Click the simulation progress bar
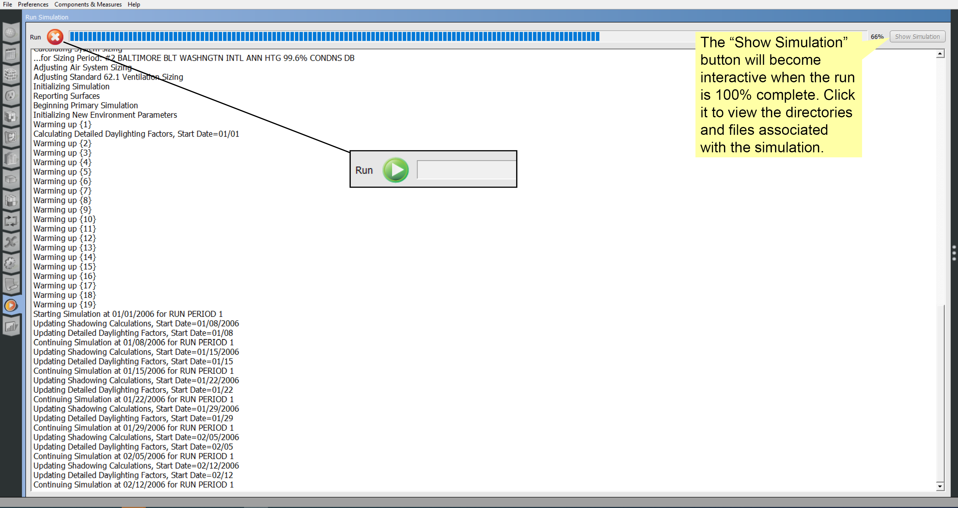This screenshot has width=958, height=508. (335, 36)
